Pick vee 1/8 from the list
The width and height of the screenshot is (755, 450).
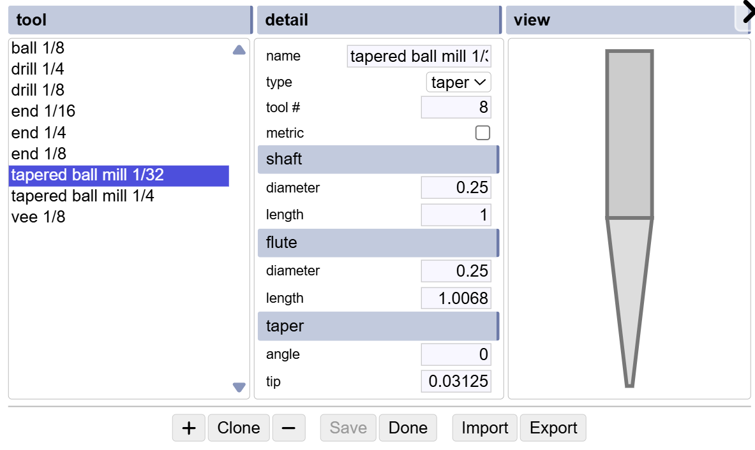coord(38,217)
